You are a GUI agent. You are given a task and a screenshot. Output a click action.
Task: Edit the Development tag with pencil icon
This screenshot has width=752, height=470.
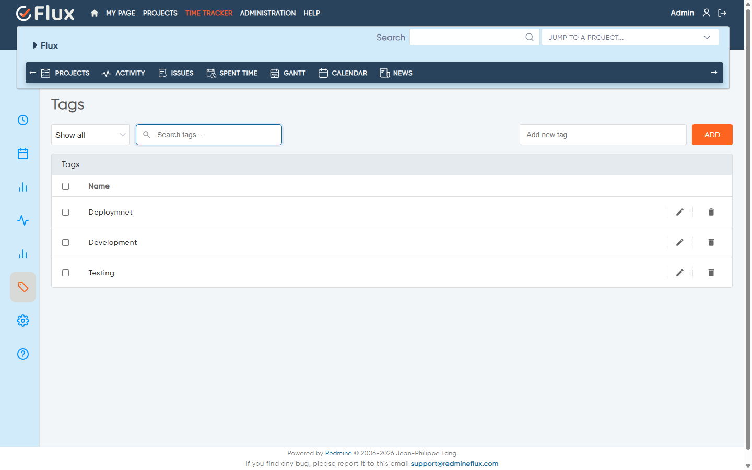coord(680,242)
